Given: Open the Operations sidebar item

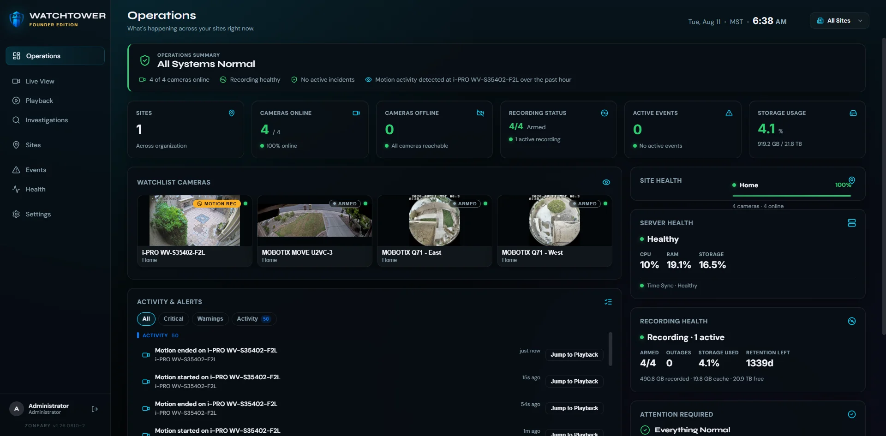Looking at the screenshot, I should tap(55, 56).
